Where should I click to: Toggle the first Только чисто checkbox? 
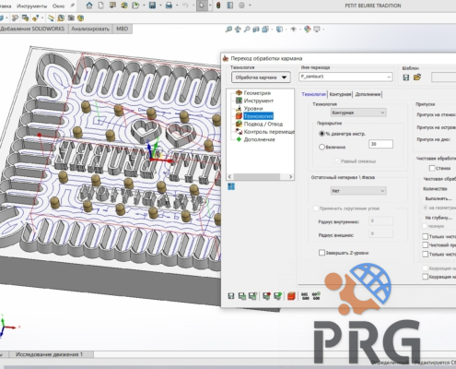coord(426,236)
